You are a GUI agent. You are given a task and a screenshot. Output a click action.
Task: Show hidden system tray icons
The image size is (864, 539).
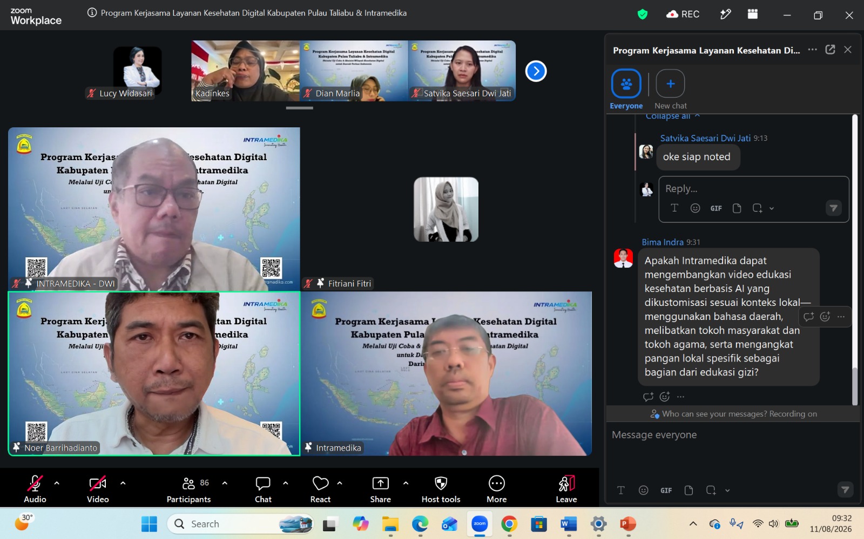pos(693,524)
